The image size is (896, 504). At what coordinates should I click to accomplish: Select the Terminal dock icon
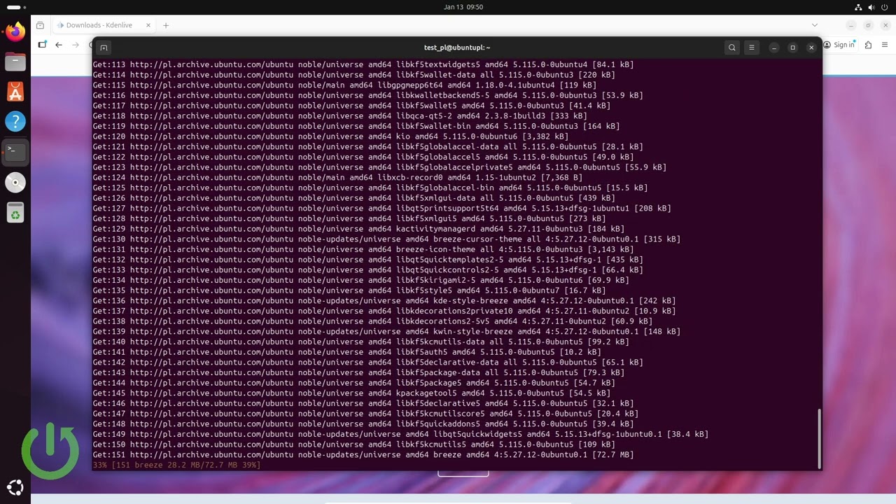(15, 152)
